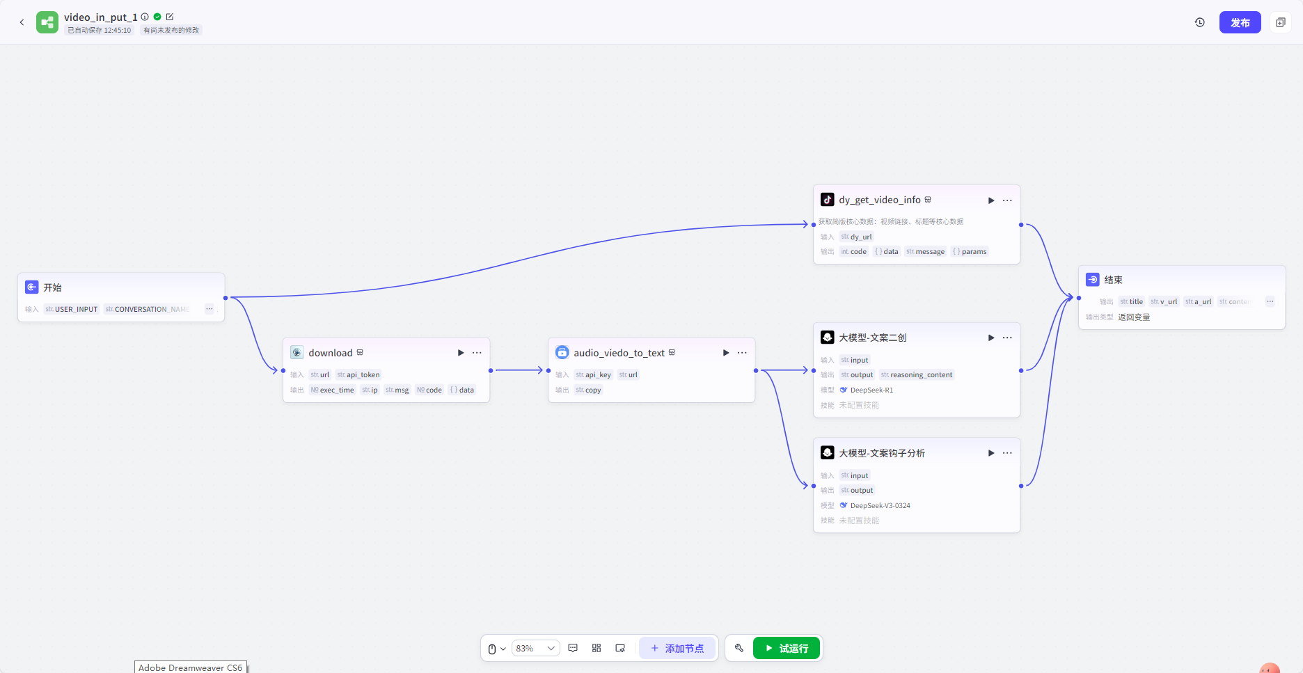Open the version history clock icon
The image size is (1303, 673).
coord(1200,22)
